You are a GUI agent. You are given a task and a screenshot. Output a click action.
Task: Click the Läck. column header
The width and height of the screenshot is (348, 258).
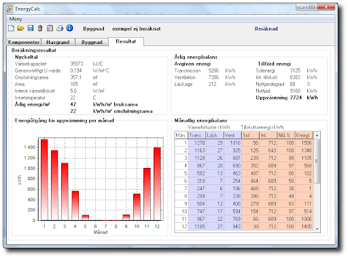point(215,135)
